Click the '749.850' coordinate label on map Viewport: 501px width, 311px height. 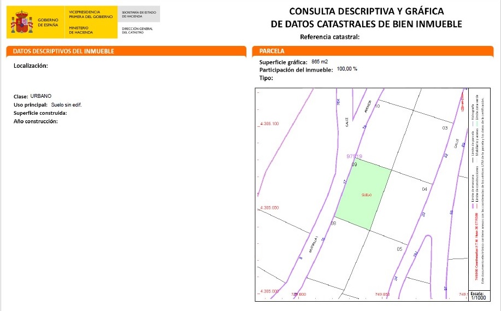click(382, 295)
